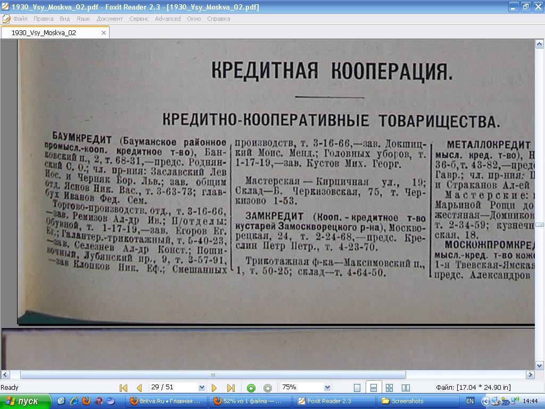This screenshot has height=409, width=545.
Task: Enable continuous page layout
Action: click(x=373, y=388)
